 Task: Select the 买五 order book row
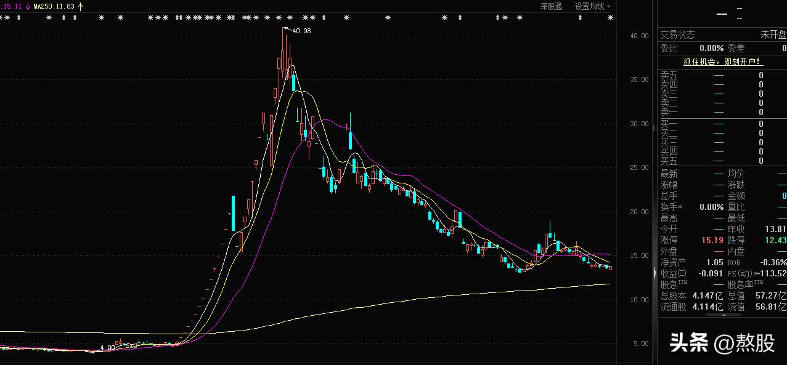723,161
